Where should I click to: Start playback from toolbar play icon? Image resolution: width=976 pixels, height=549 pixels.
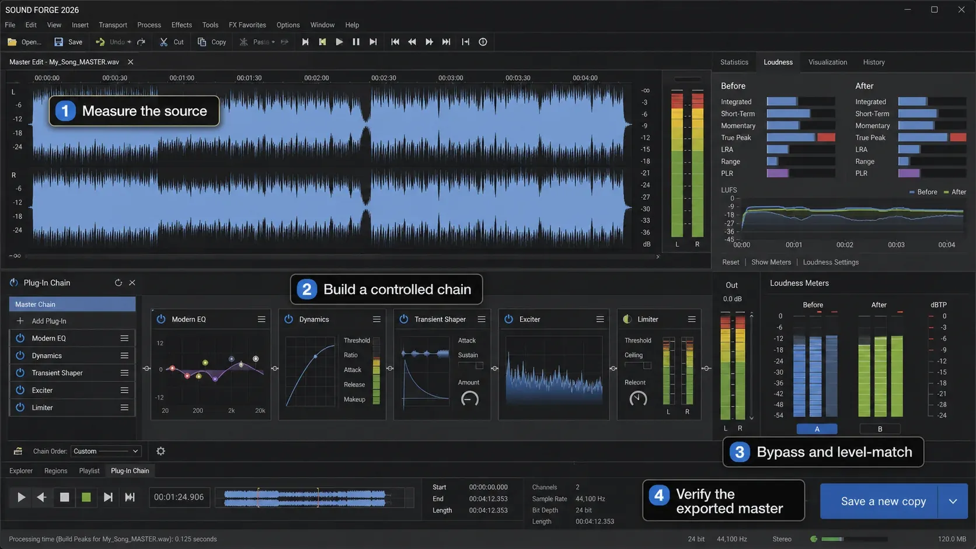pyautogui.click(x=339, y=42)
